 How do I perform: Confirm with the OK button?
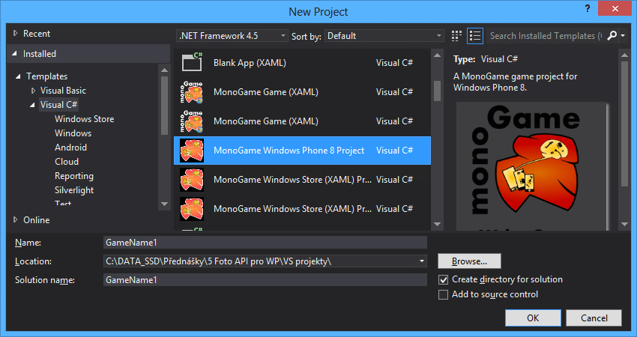pos(533,318)
